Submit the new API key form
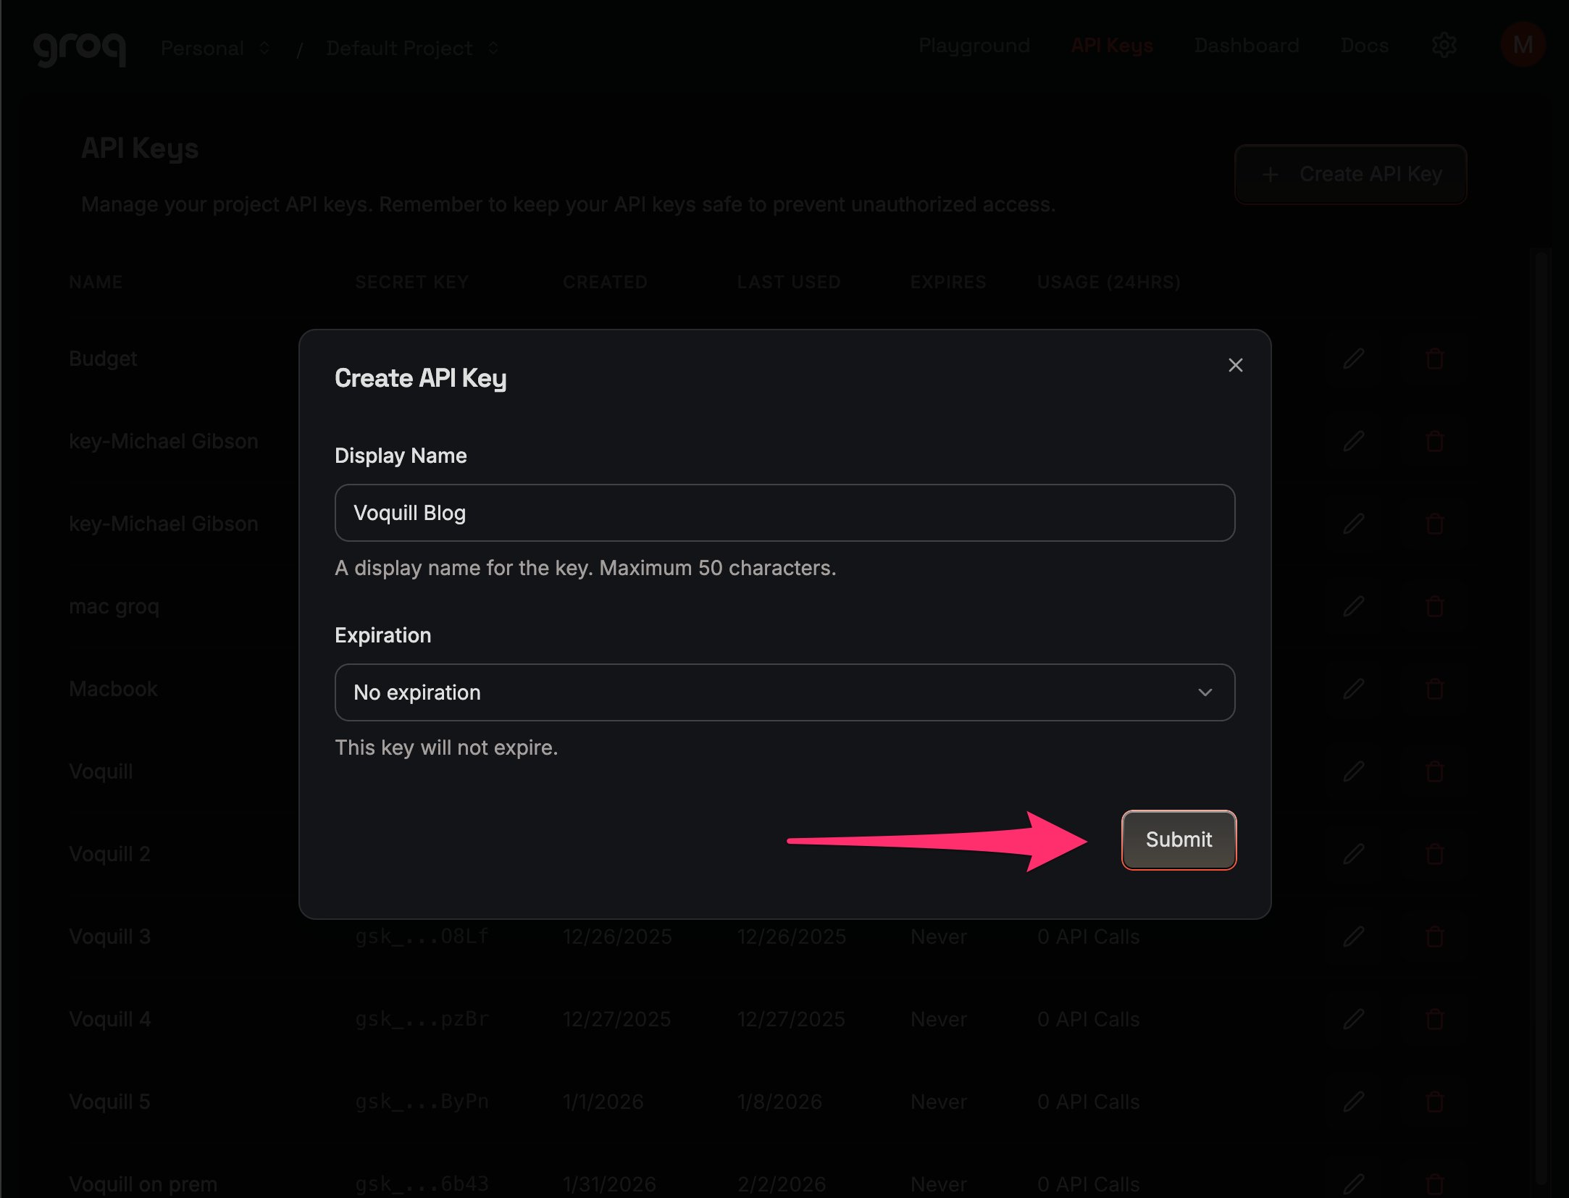 [1178, 840]
